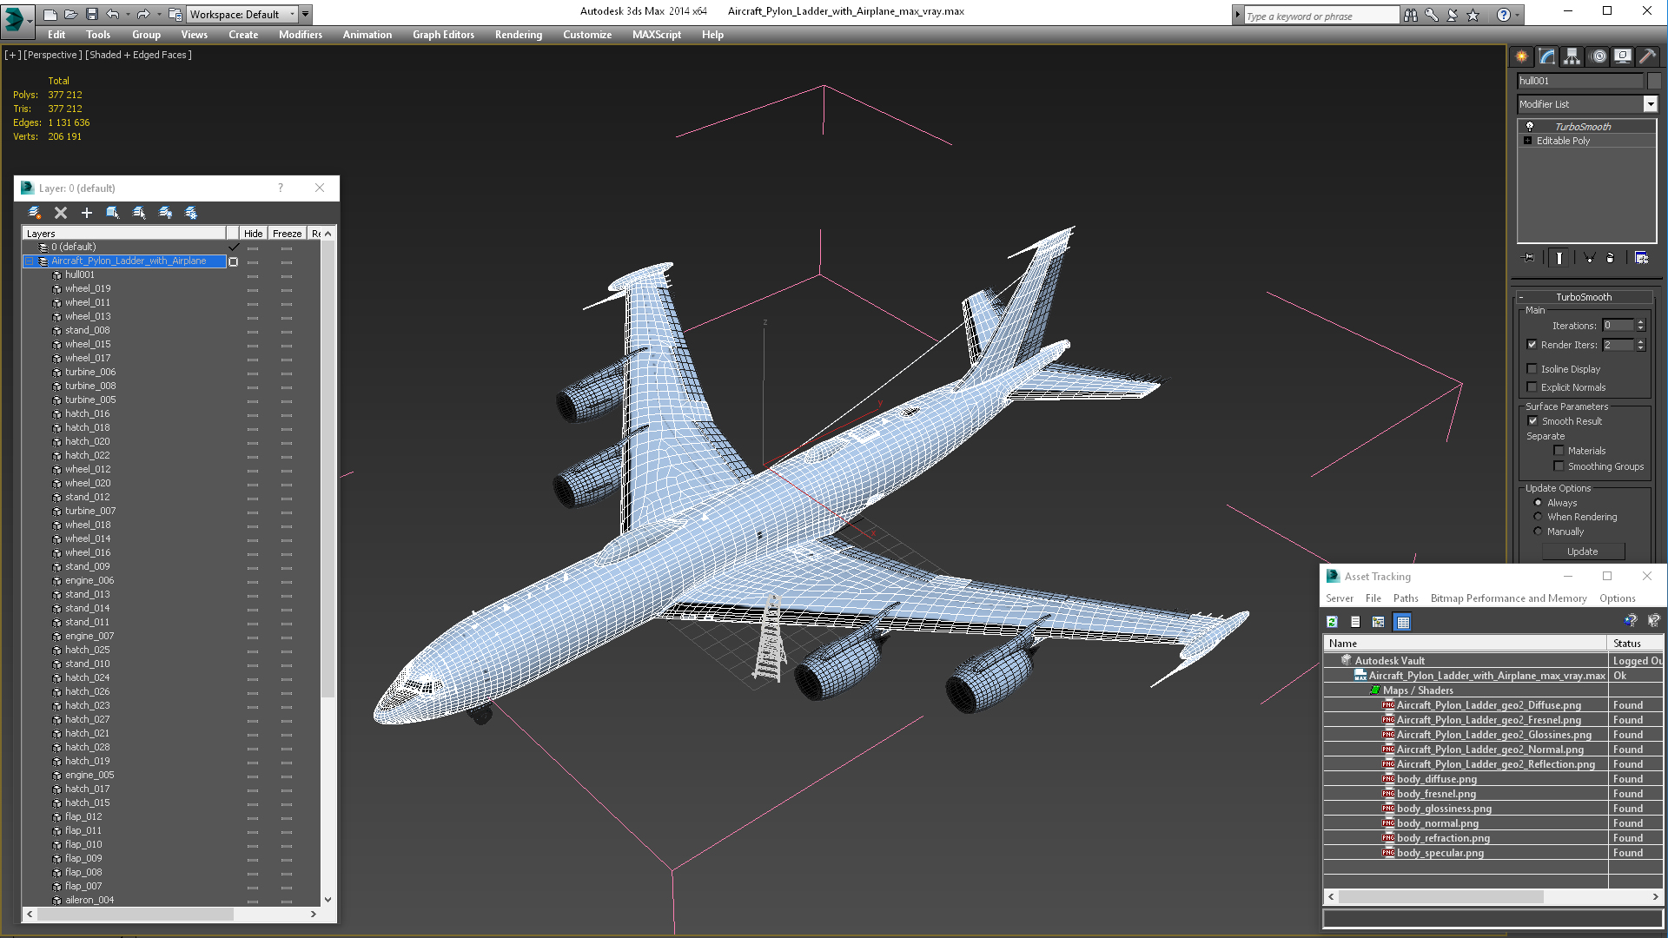Viewport: 1668px width, 938px height.
Task: Click the Project Folder icon in quick access toolbar
Action: [x=175, y=14]
